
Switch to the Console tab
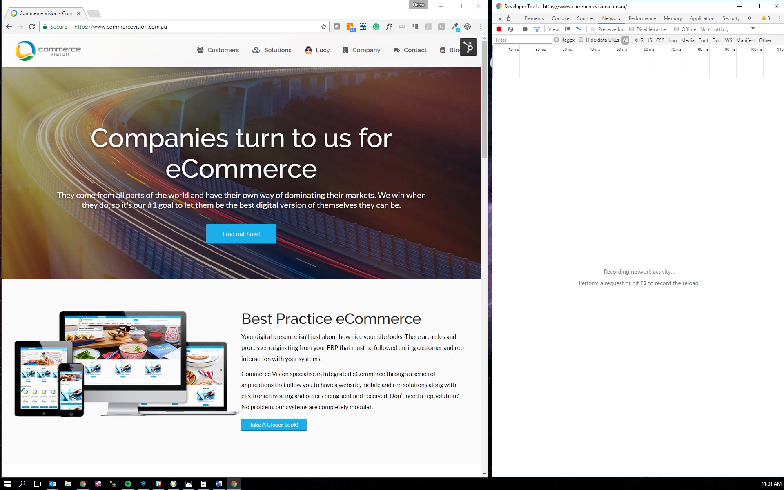pos(560,18)
